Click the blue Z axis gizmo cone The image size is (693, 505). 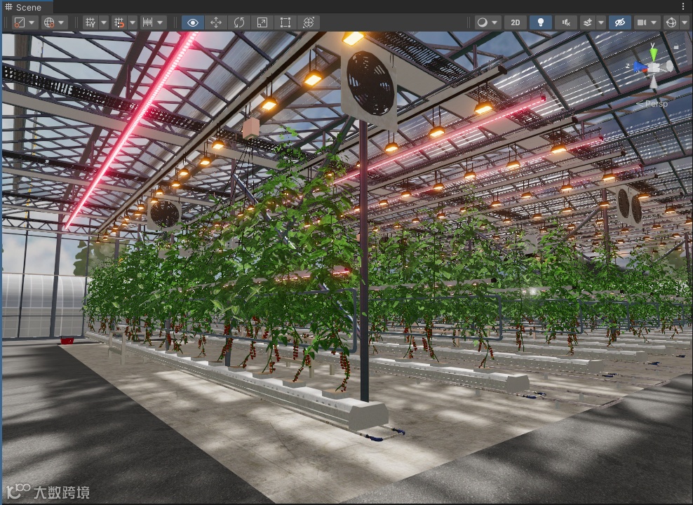click(640, 67)
